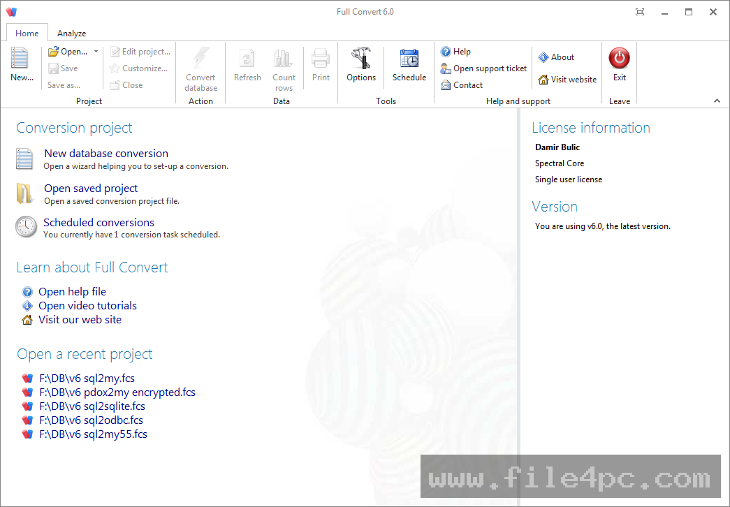Open recent project v6 sql2odbc.fcs
This screenshot has width=730, height=507.
(x=92, y=420)
